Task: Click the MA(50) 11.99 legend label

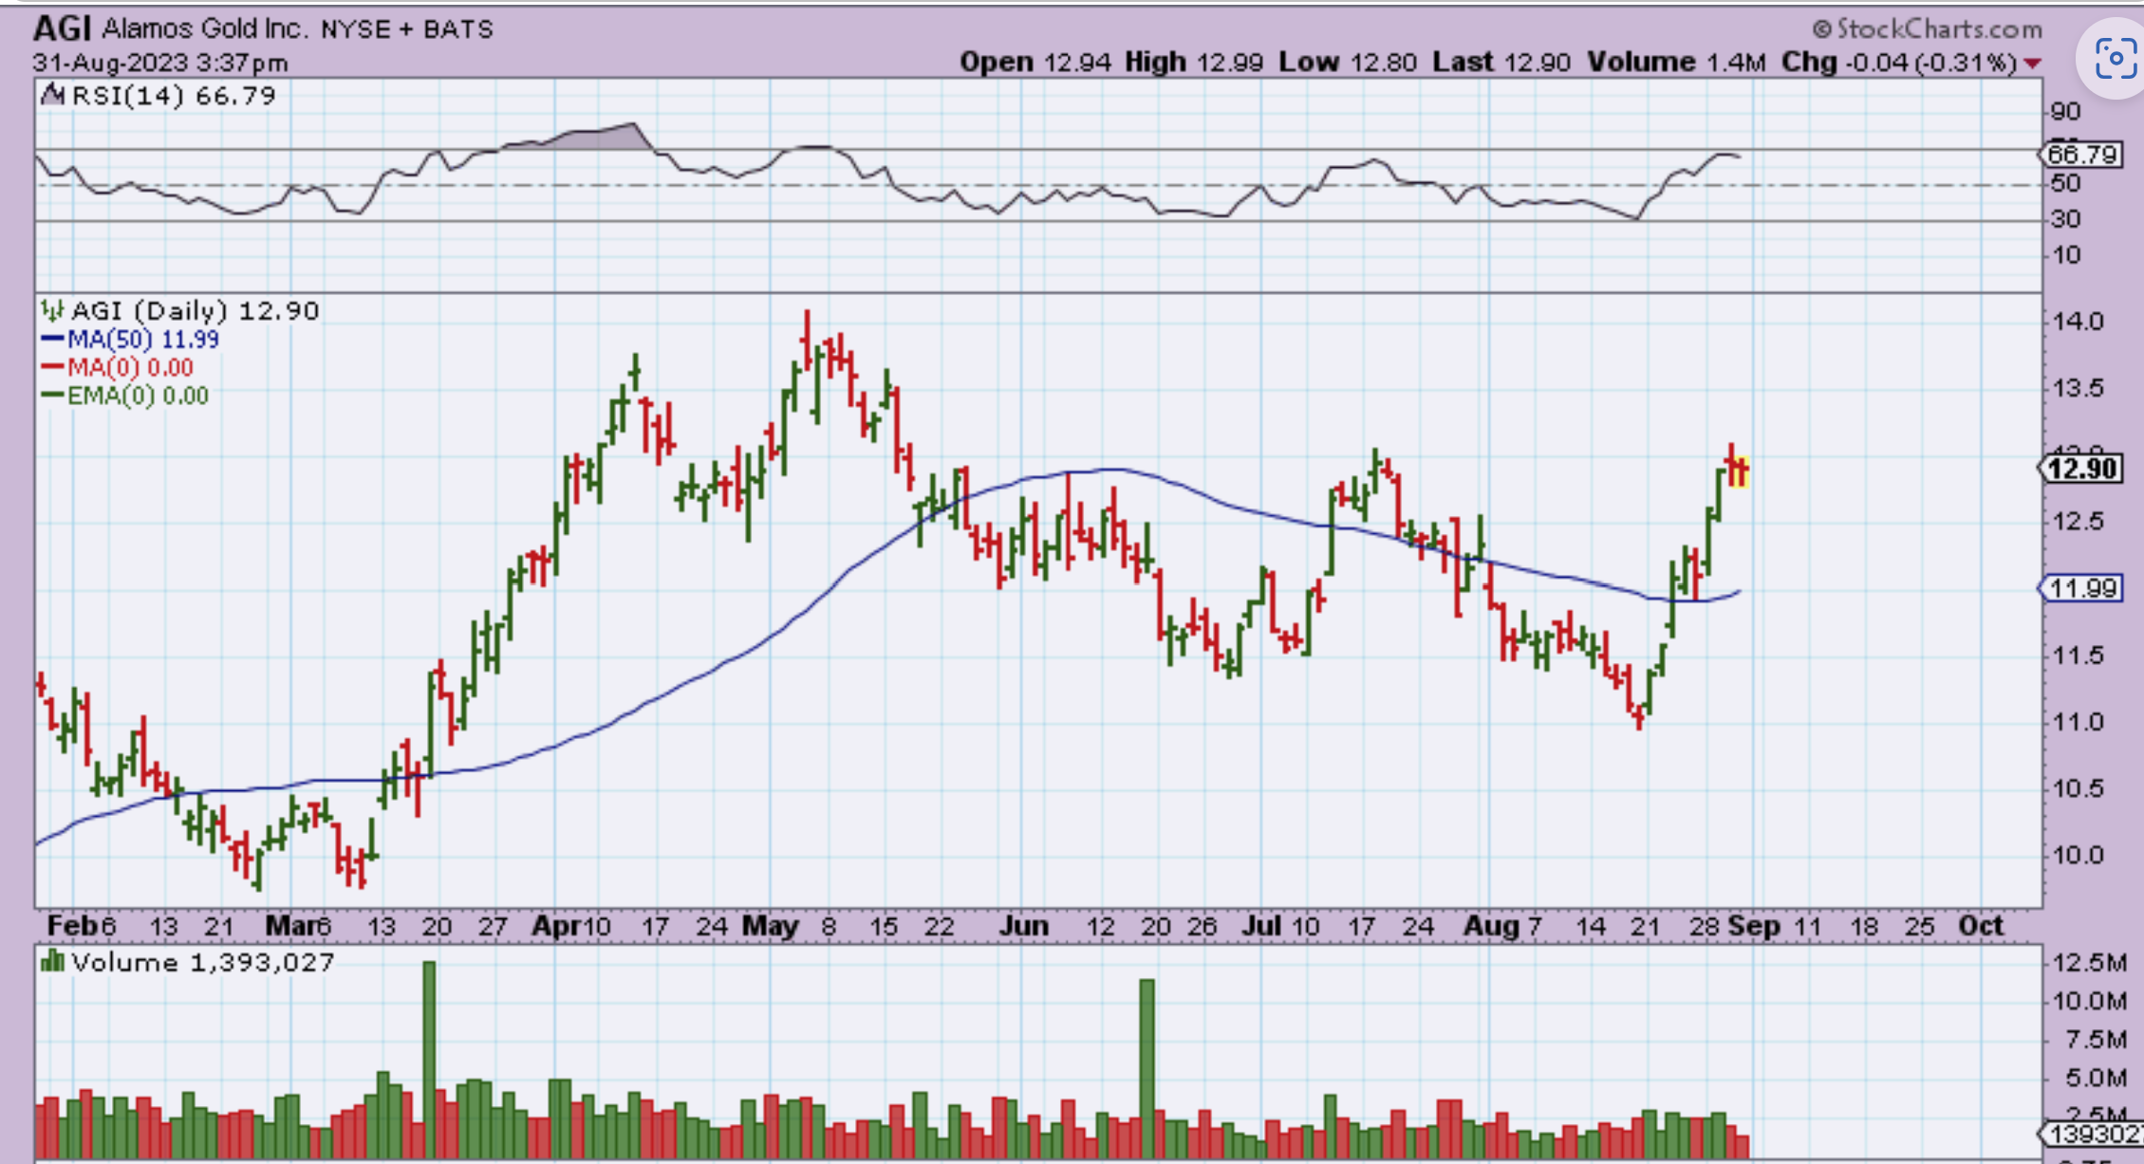Action: [142, 339]
